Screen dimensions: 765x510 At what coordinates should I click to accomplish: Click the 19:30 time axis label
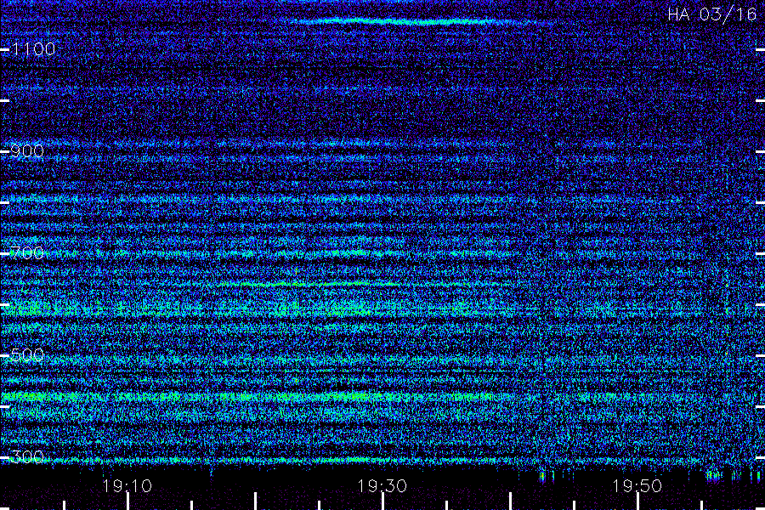(382, 486)
